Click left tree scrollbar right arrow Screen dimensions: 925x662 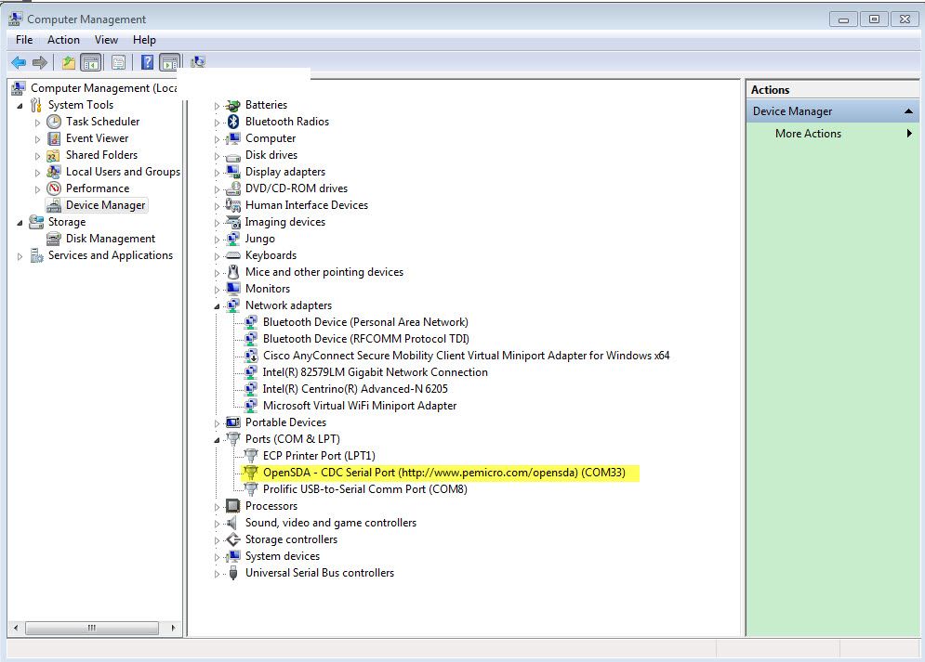[173, 628]
